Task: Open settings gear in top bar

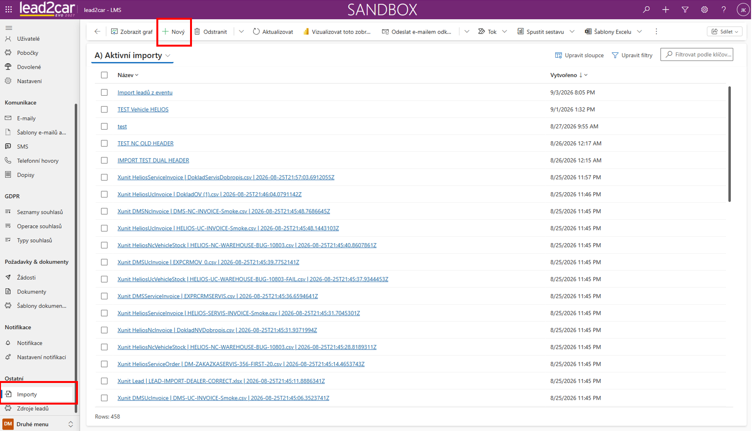Action: click(x=704, y=10)
